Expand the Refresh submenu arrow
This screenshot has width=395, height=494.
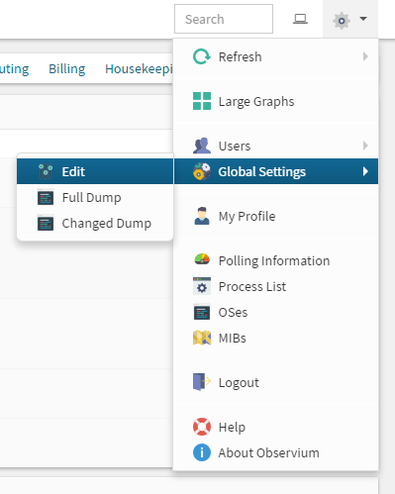[x=365, y=56]
